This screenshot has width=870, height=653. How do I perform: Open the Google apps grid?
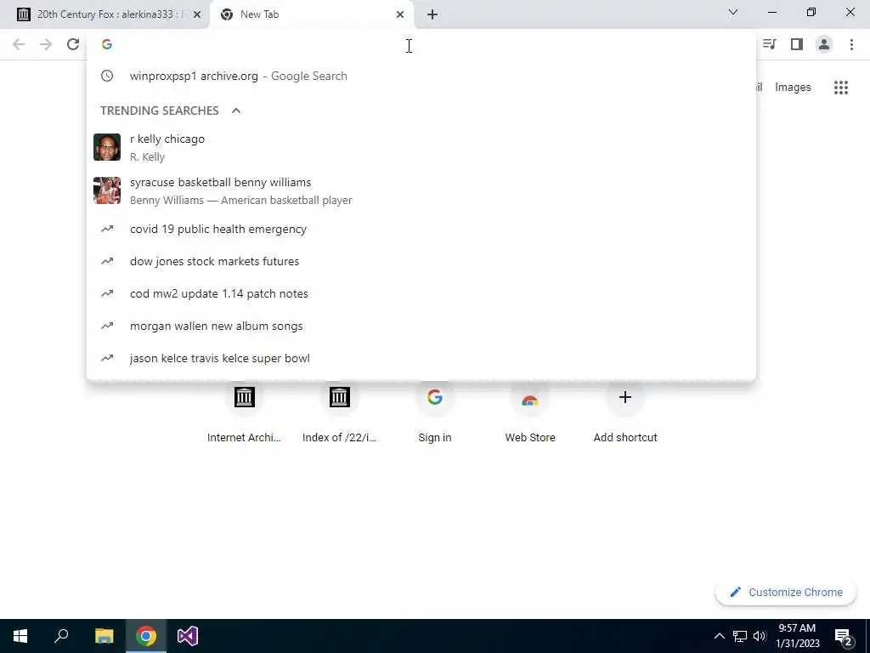(x=840, y=88)
